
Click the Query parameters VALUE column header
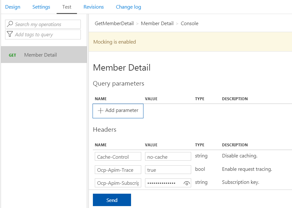[x=151, y=99]
